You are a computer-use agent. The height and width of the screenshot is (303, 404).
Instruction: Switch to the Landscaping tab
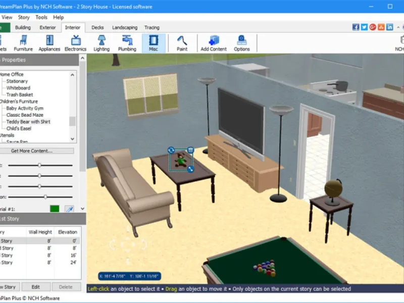click(x=125, y=28)
